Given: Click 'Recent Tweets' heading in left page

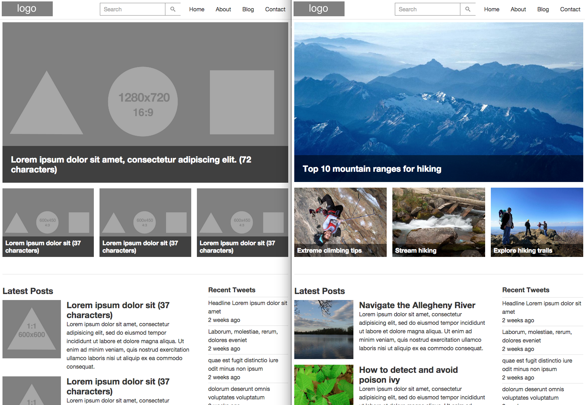Looking at the screenshot, I should 232,290.
